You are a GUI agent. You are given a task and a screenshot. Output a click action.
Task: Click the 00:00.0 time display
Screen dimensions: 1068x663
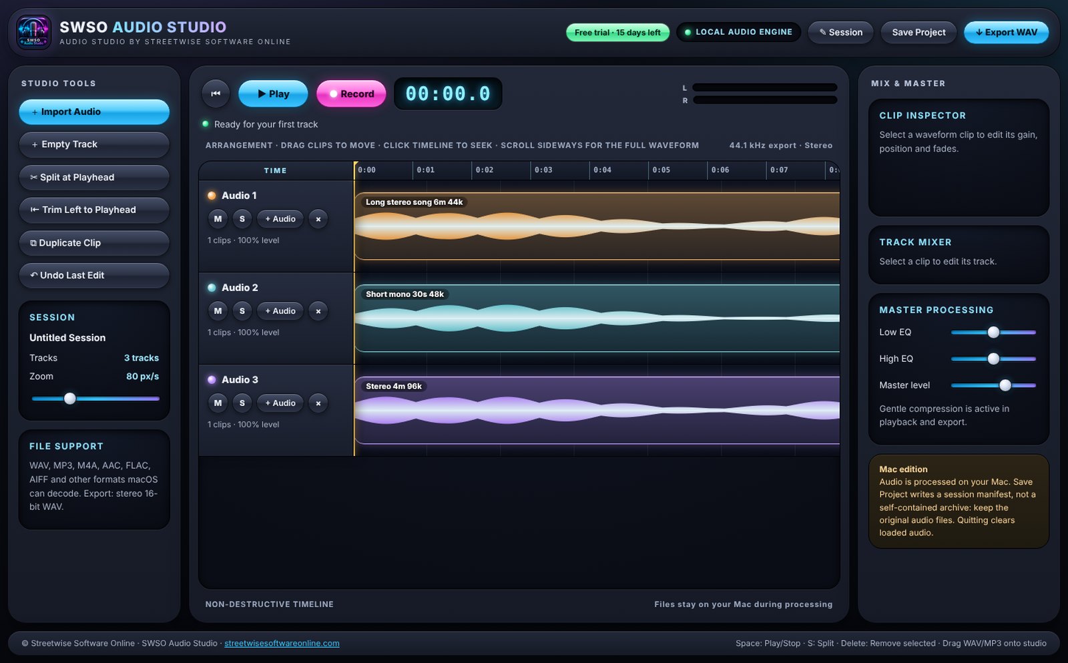(448, 93)
